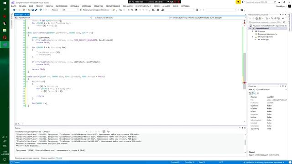
Task: Click the code editor vertical scrollbar thumb
Action: pyautogui.click(x=245, y=71)
